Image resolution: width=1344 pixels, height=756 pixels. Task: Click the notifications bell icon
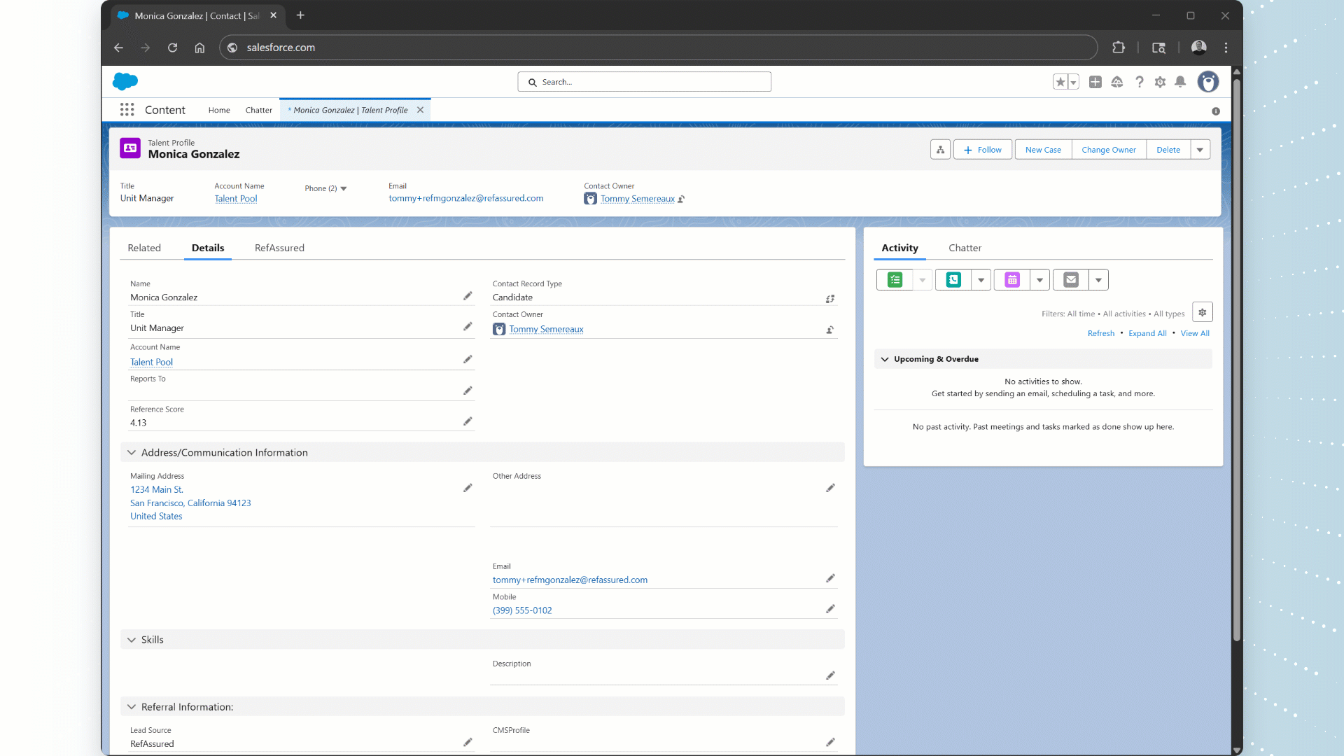pos(1181,82)
